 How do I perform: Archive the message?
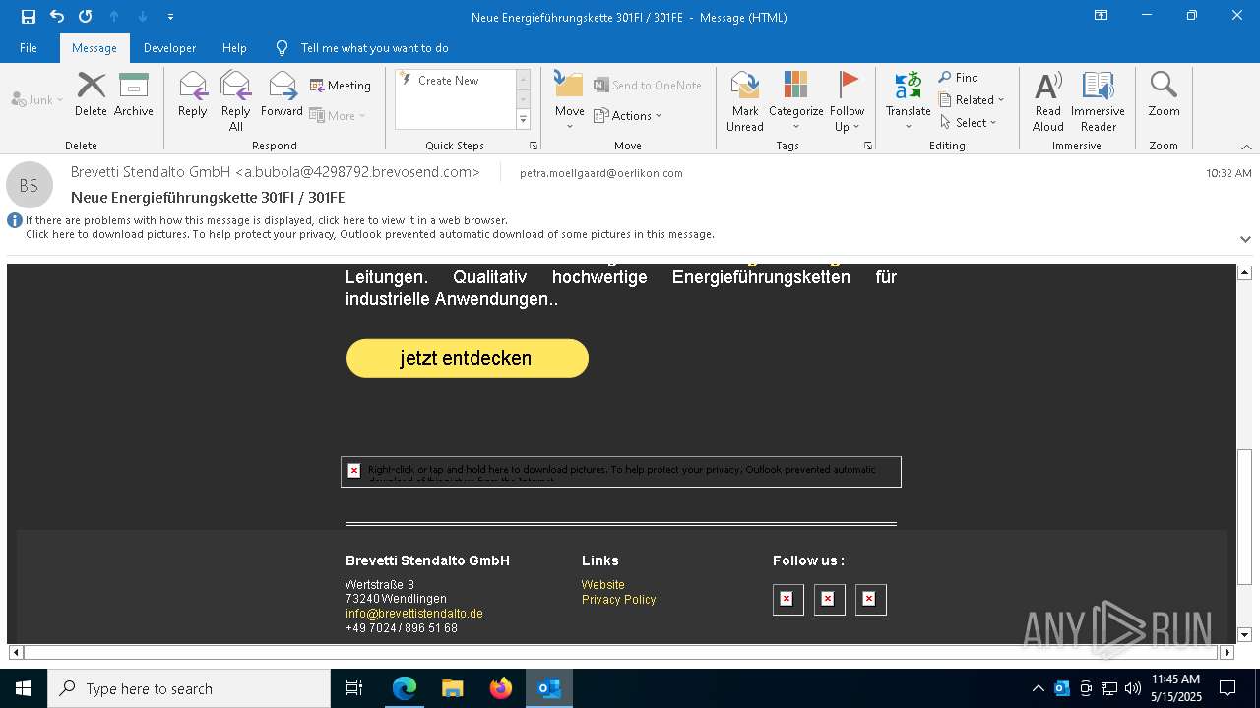pyautogui.click(x=134, y=94)
